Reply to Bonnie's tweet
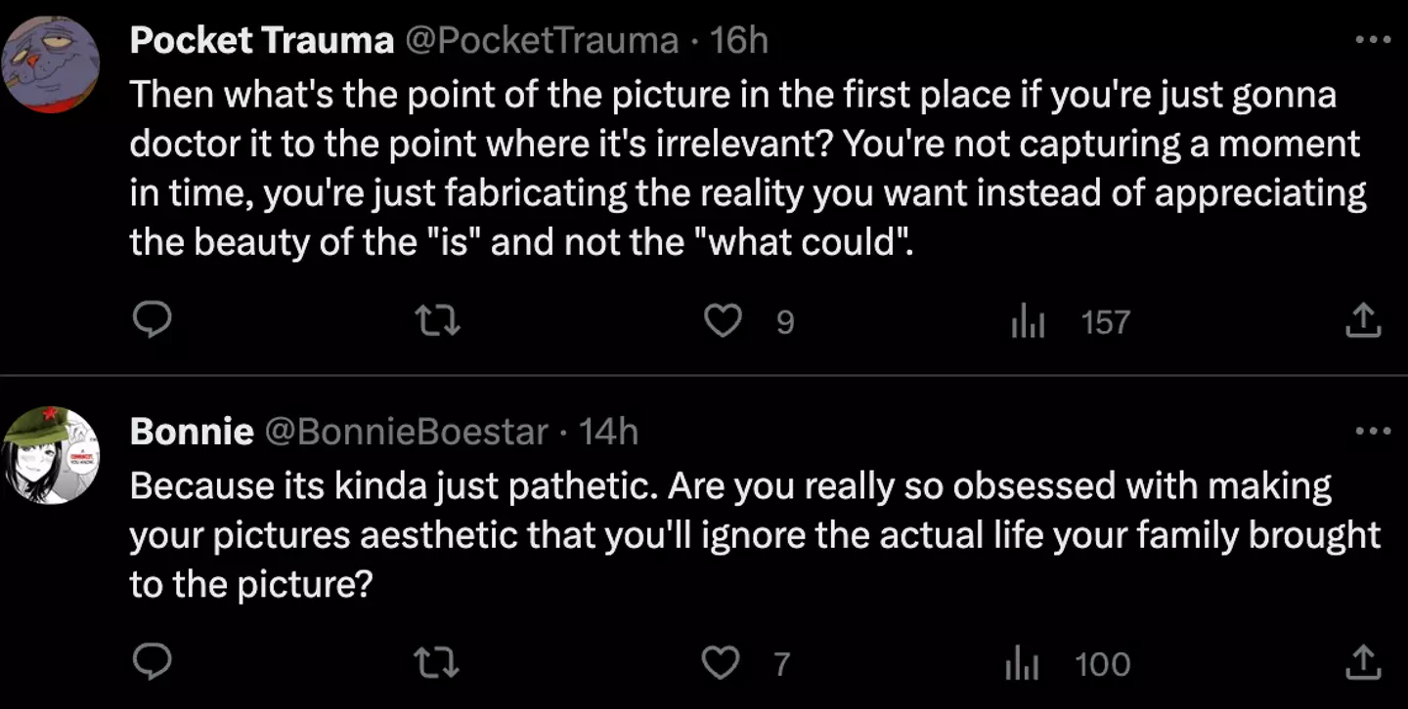The image size is (1408, 709). pyautogui.click(x=152, y=664)
